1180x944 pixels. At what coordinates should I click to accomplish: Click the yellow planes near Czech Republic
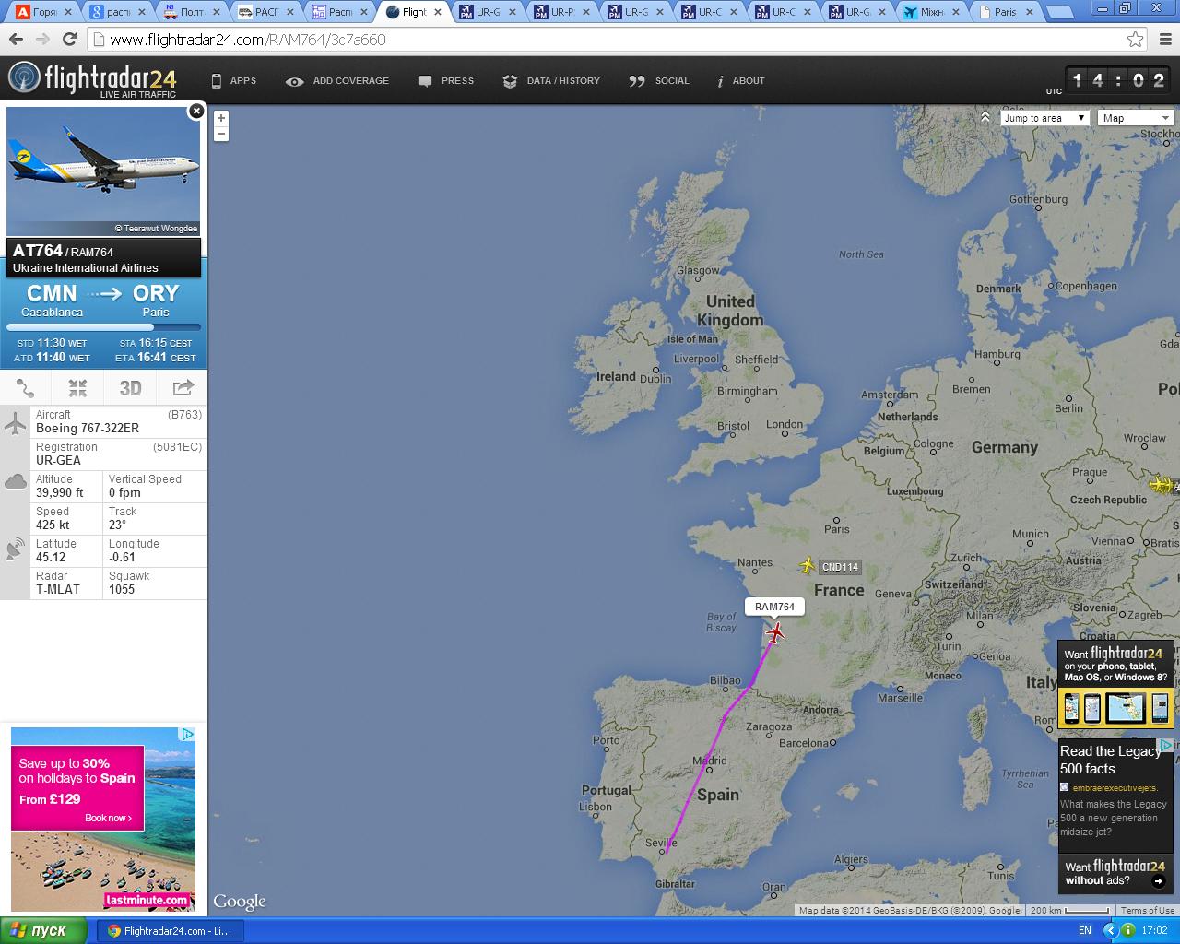tap(1161, 484)
